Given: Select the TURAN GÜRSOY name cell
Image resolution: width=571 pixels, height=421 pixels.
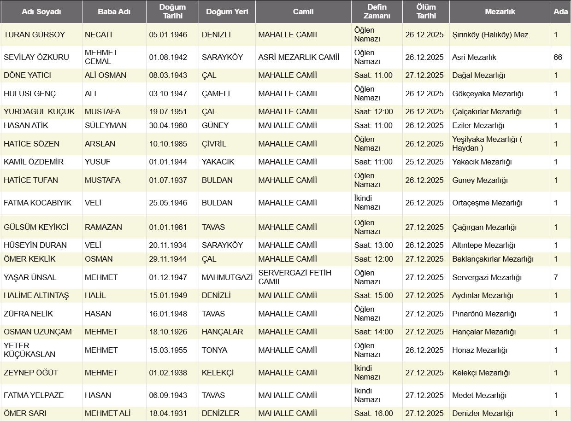Looking at the screenshot, I should pos(35,35).
